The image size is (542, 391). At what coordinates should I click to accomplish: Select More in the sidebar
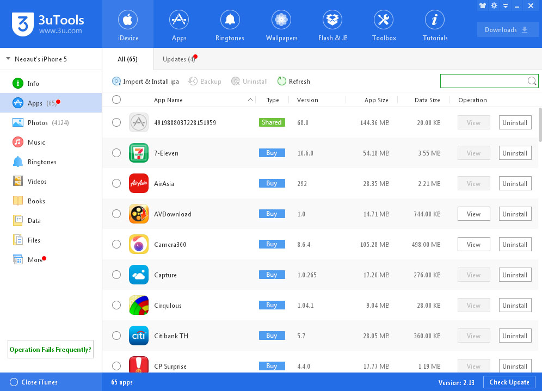[x=51, y=260]
